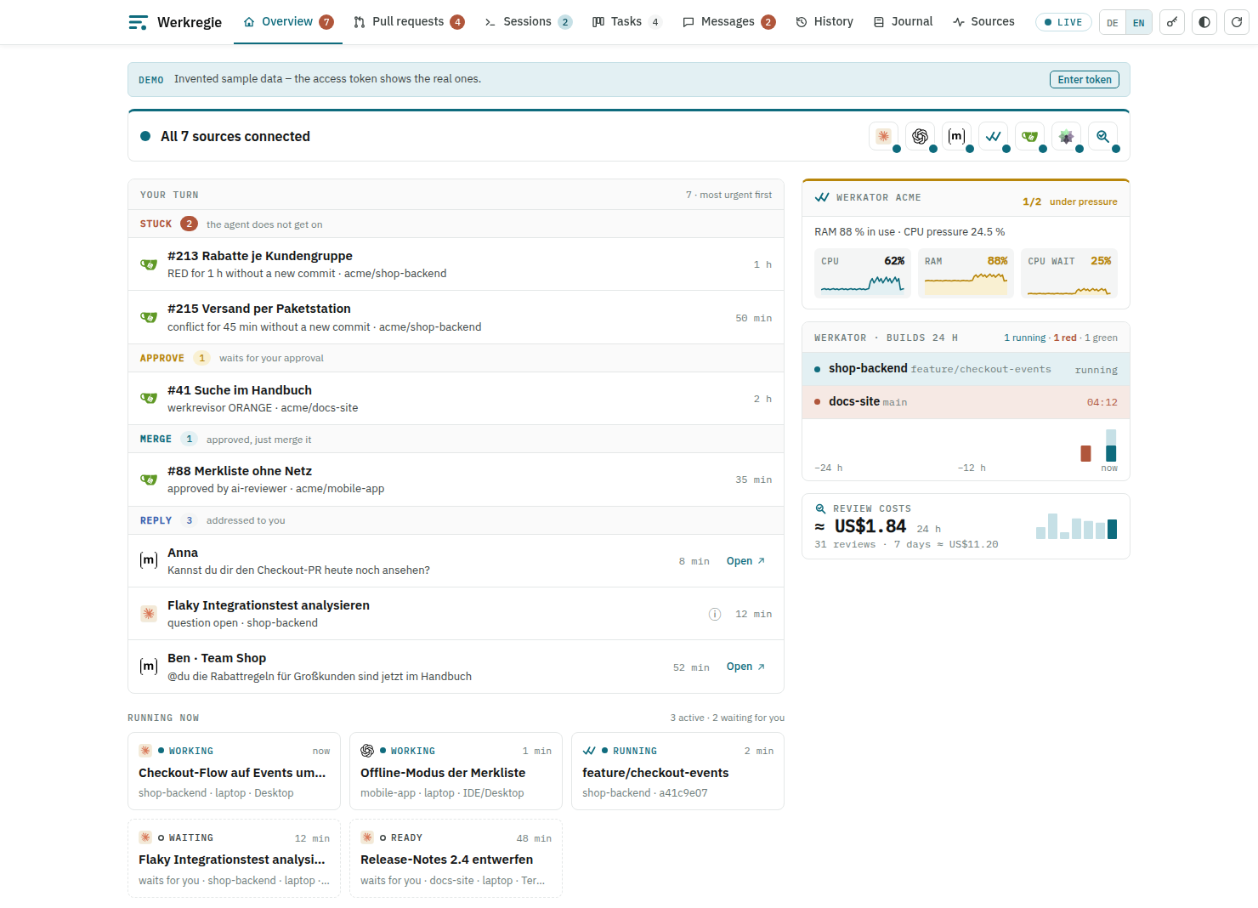Viewport: 1258px width, 908px height.
Task: Click the CPU 62% usage chart tile
Action: 863,273
